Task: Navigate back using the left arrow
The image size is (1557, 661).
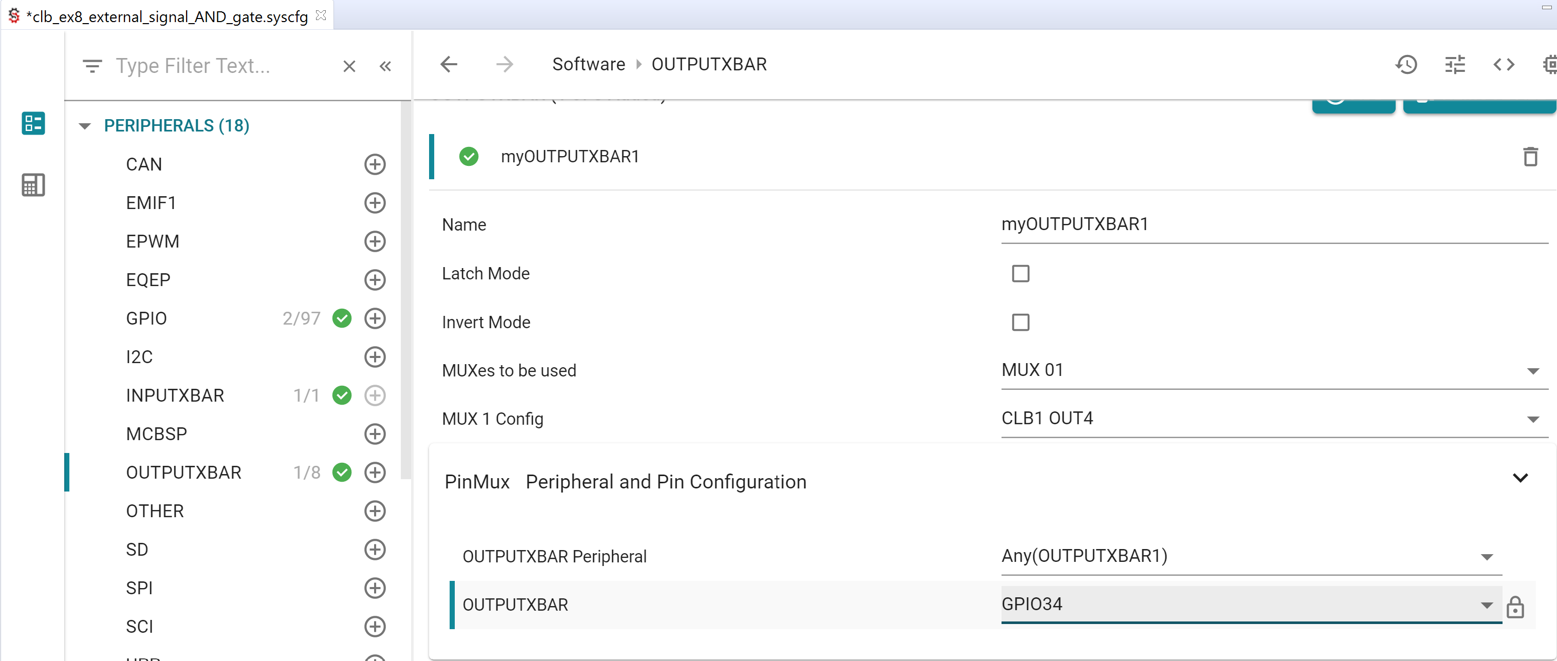Action: click(449, 65)
